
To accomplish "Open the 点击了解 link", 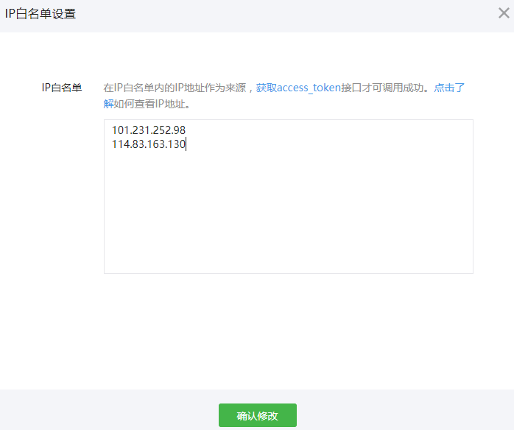I will [449, 88].
